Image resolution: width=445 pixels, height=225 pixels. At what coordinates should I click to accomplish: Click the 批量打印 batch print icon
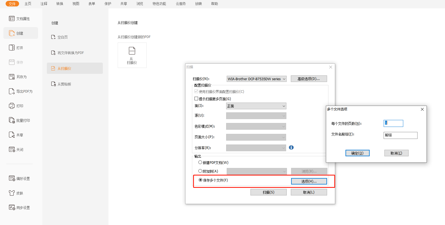[x=11, y=120]
